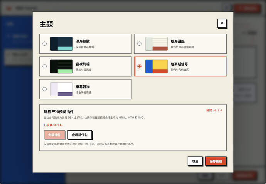Select the 柔雾器物 theme radio button
The width and height of the screenshot is (266, 184).
coord(44,89)
